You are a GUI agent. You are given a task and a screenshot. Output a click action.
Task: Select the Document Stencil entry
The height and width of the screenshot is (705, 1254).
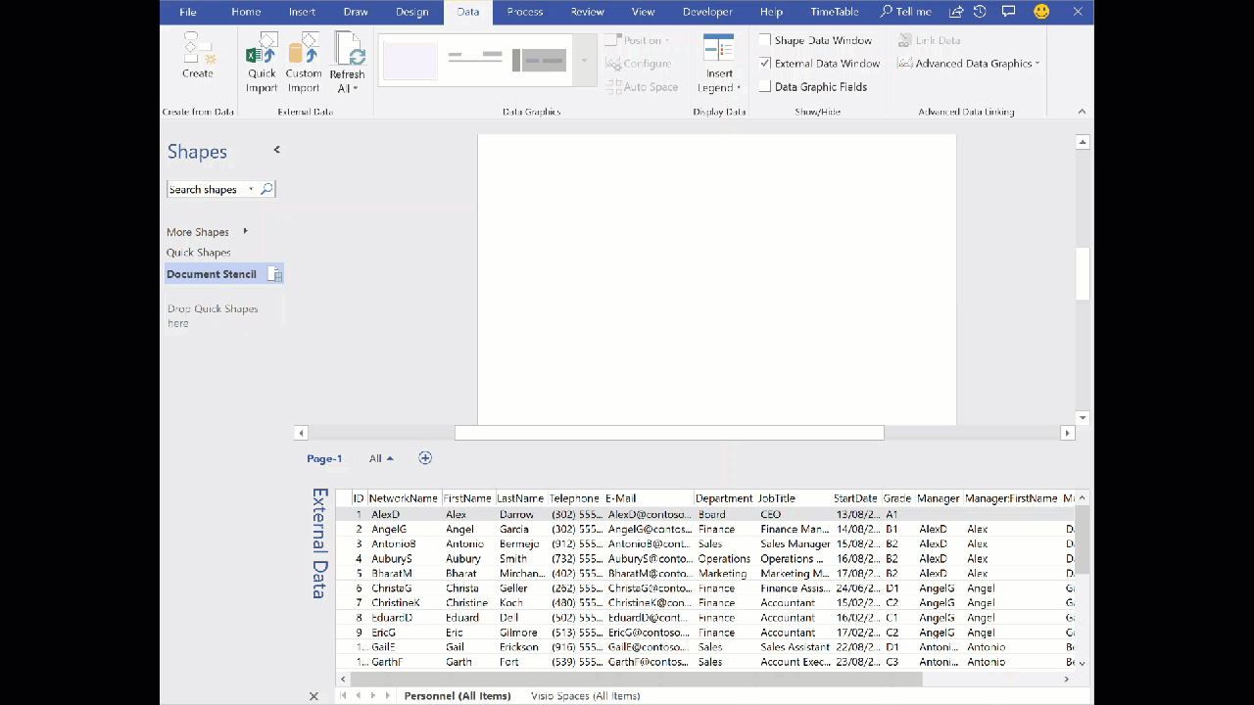224,274
